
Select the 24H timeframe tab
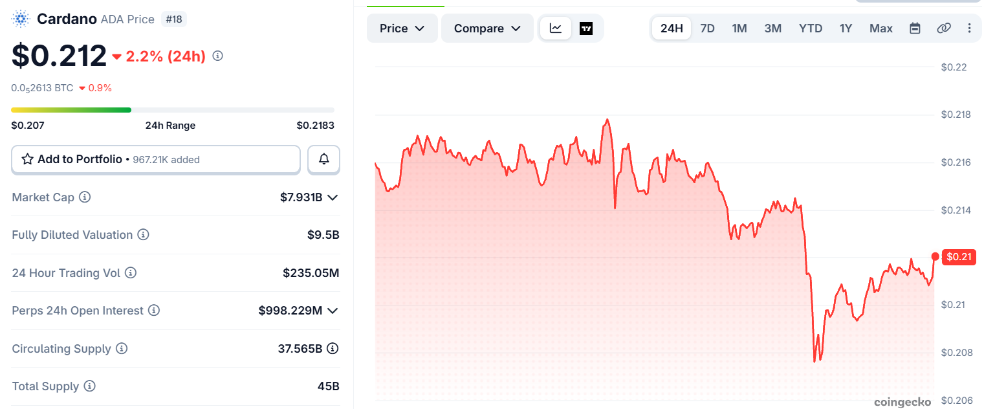coord(672,28)
